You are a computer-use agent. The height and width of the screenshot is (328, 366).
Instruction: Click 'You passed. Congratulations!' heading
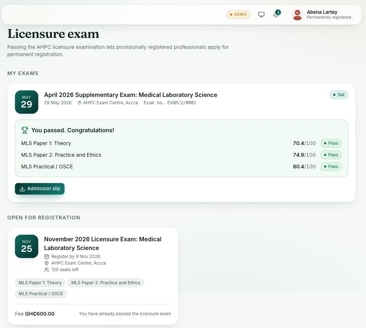pyautogui.click(x=73, y=130)
